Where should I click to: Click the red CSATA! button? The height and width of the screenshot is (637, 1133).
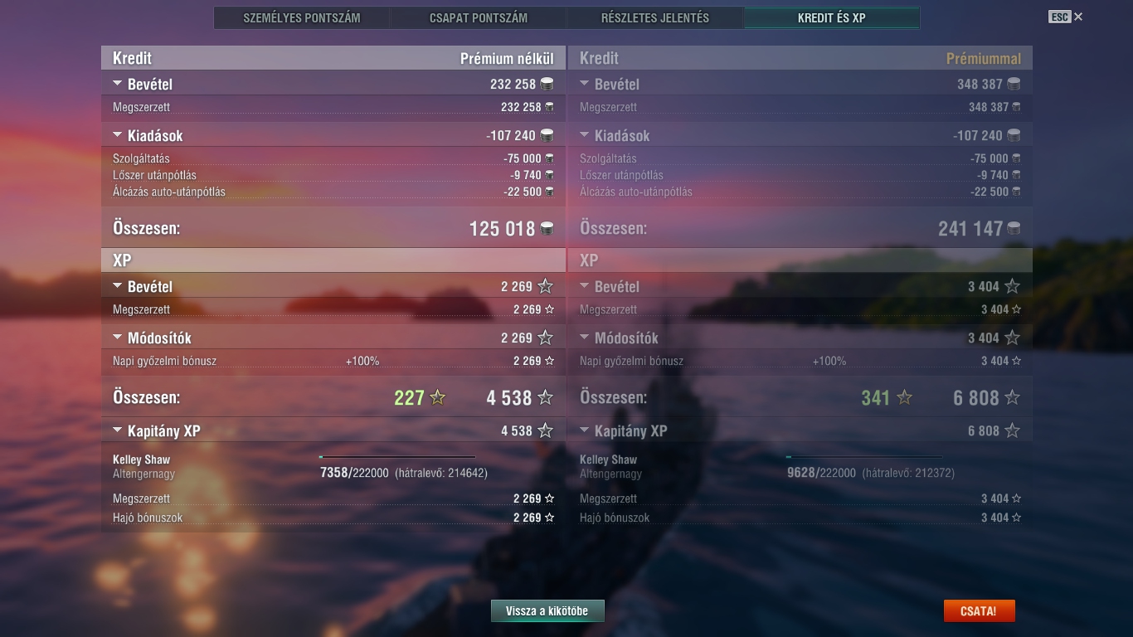pyautogui.click(x=979, y=611)
